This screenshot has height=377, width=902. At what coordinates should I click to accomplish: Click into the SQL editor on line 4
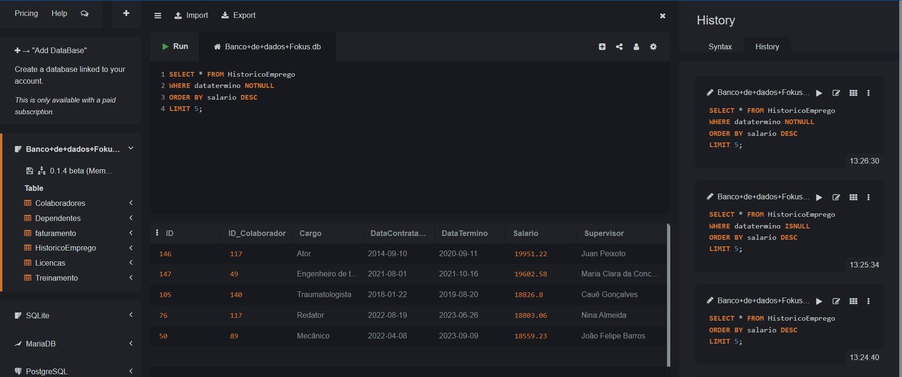(x=186, y=109)
